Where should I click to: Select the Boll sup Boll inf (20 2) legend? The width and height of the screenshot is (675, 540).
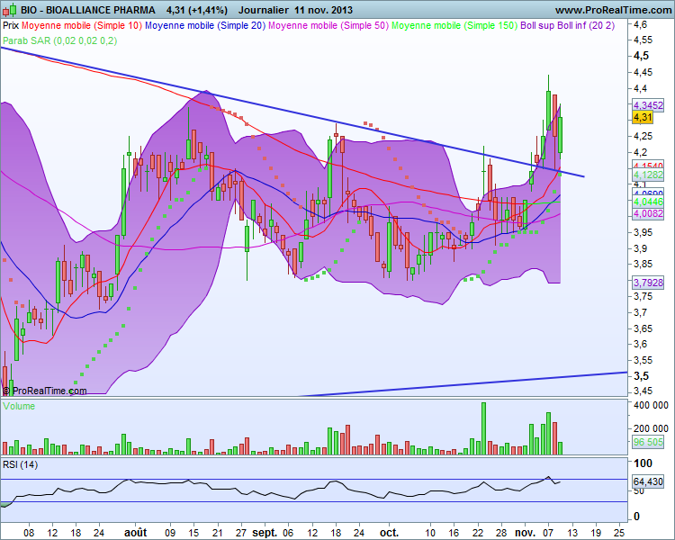click(567, 25)
